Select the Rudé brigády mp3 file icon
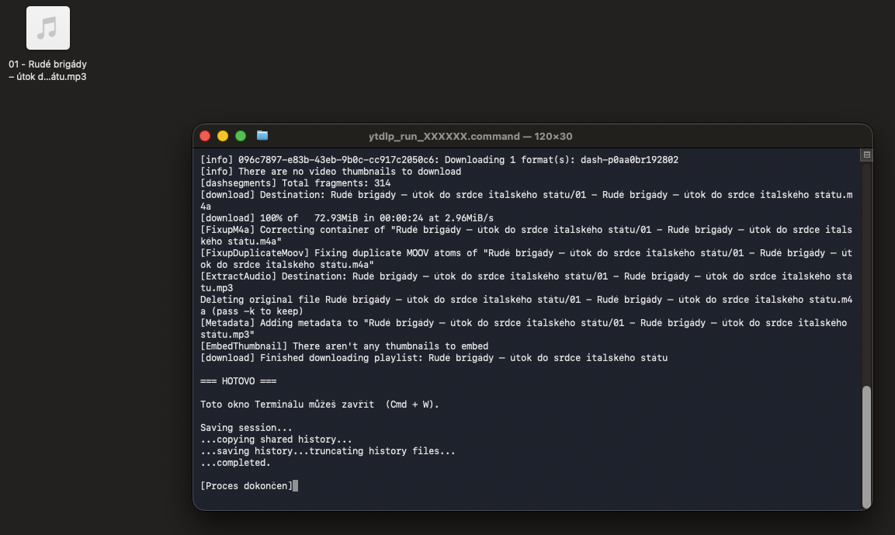 pyautogui.click(x=48, y=28)
